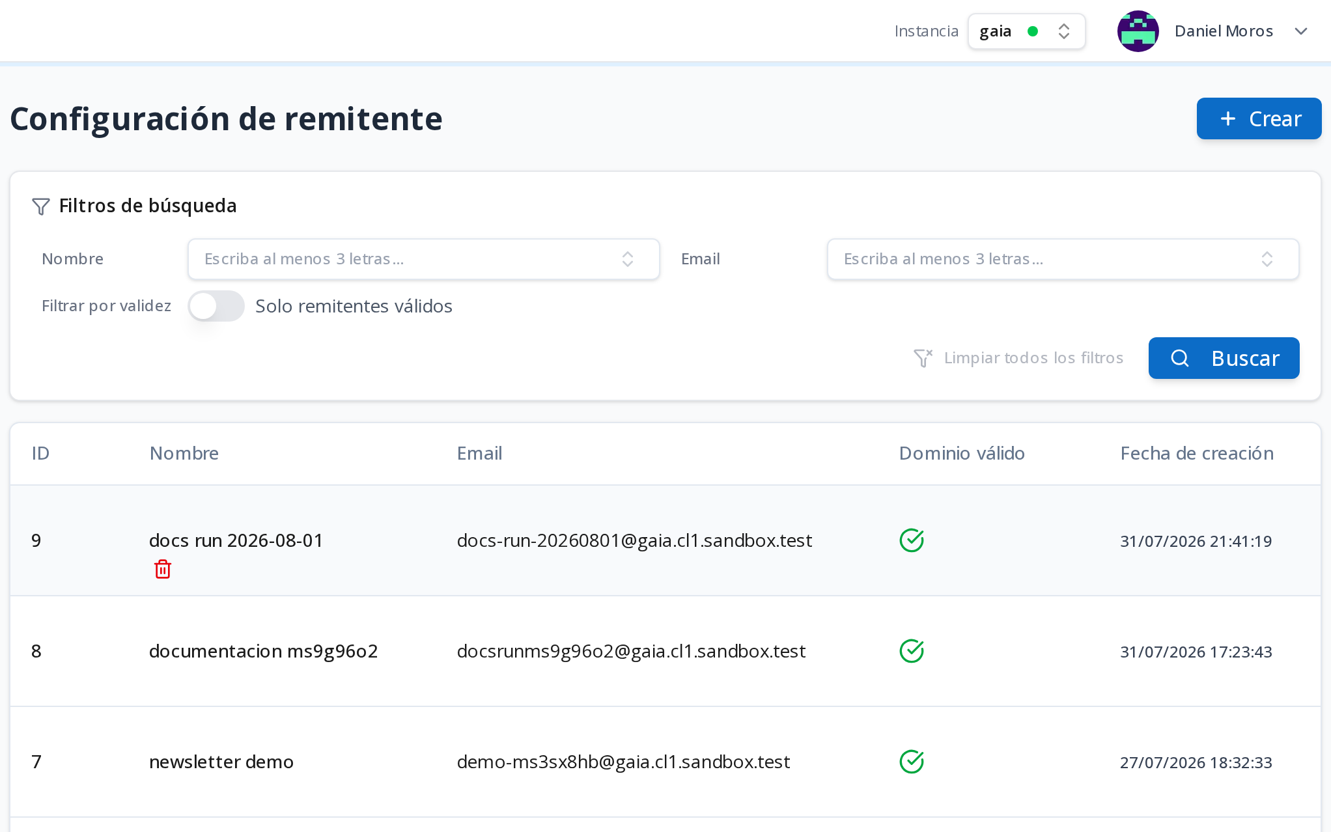
Task: Click the Nombre column header
Action: pos(184,453)
